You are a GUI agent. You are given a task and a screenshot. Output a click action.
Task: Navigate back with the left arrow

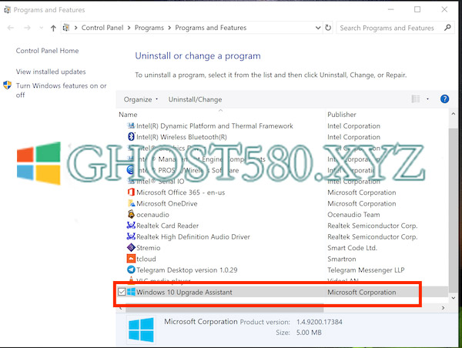(11, 28)
